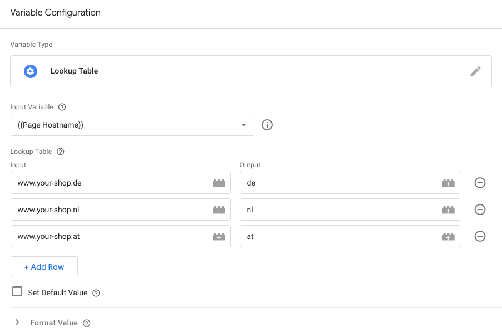This screenshot has width=502, height=336.
Task: Click the info icon beside Page Hostname dropdown
Action: pos(267,125)
